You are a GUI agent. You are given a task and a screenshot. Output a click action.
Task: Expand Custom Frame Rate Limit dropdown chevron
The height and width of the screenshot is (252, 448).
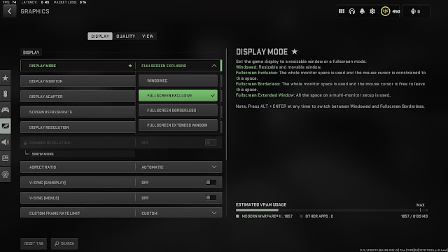[214, 213]
